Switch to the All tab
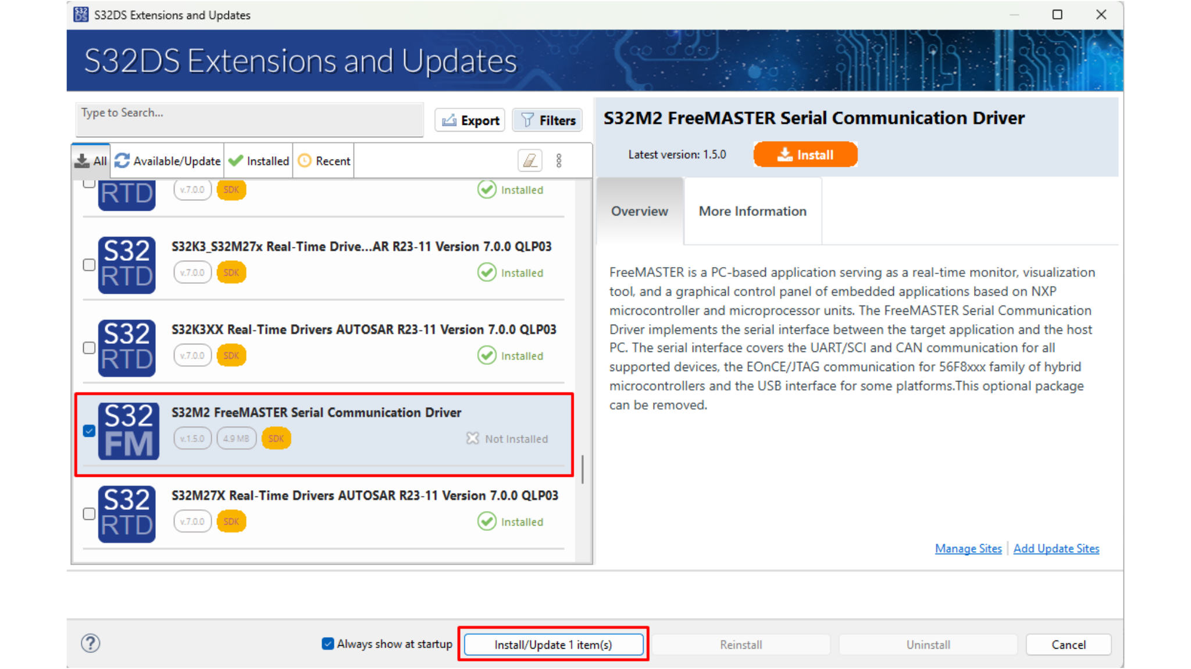The height and width of the screenshot is (669, 1191). 91,161
